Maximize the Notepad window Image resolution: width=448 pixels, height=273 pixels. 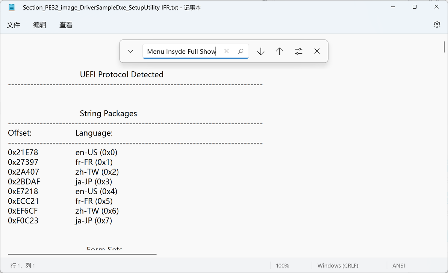(415, 7)
